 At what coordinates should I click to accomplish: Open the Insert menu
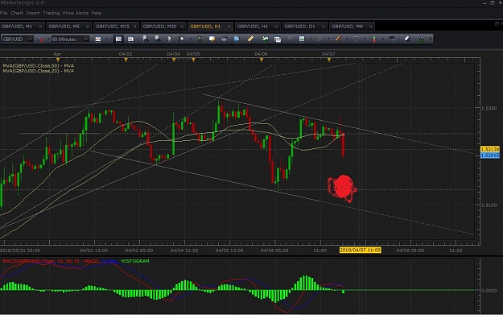click(33, 13)
